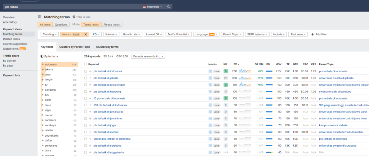Add 'pts terbaik di bandung' with plus icon
Image resolution: width=369 pixels, height=156 pixels.
tap(90, 92)
